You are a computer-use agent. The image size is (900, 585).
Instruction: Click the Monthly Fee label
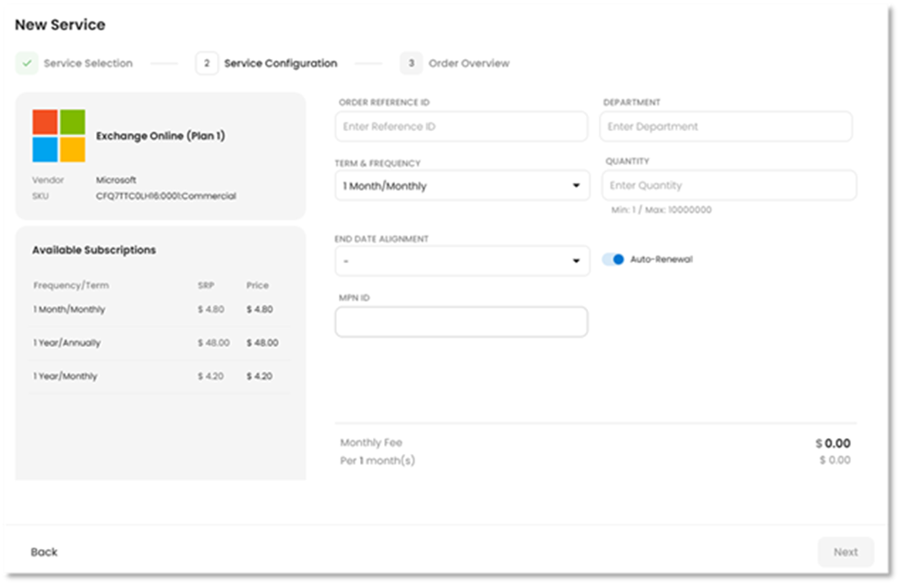coord(371,442)
